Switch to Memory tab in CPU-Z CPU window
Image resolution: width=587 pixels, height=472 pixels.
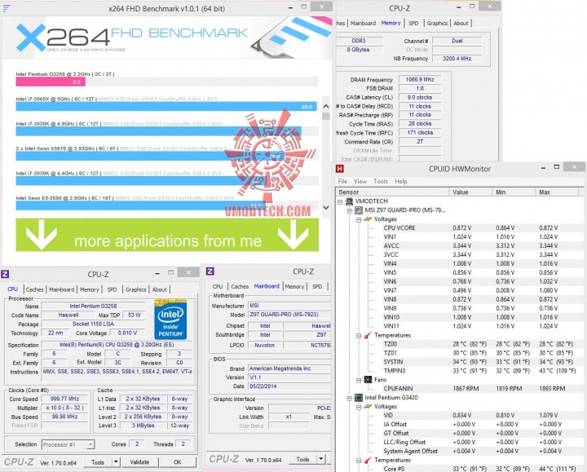[90, 289]
